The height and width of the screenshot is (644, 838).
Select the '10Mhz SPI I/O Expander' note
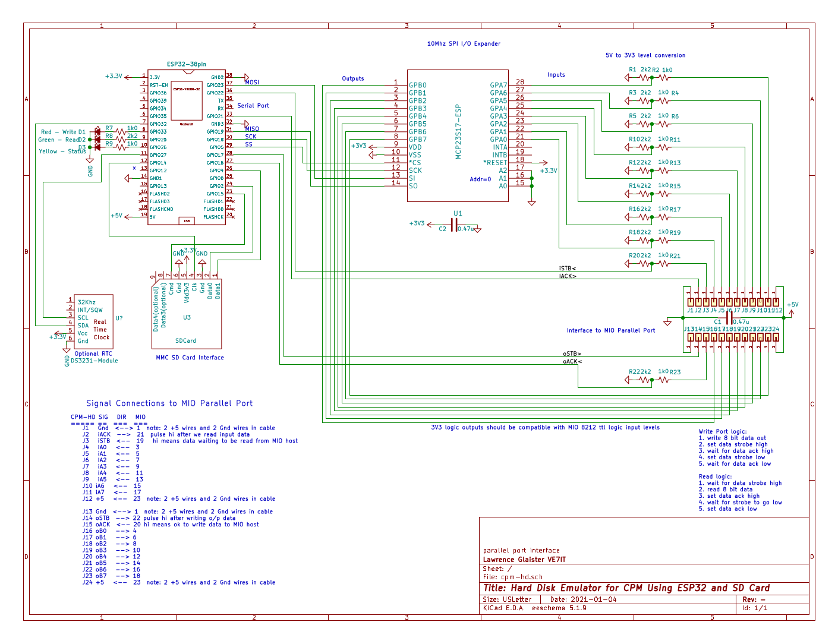(x=464, y=43)
